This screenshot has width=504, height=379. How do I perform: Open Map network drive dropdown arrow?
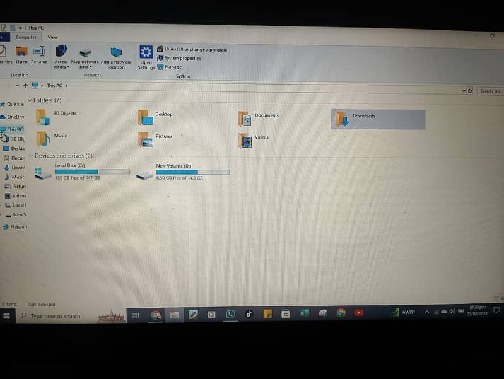click(x=91, y=67)
